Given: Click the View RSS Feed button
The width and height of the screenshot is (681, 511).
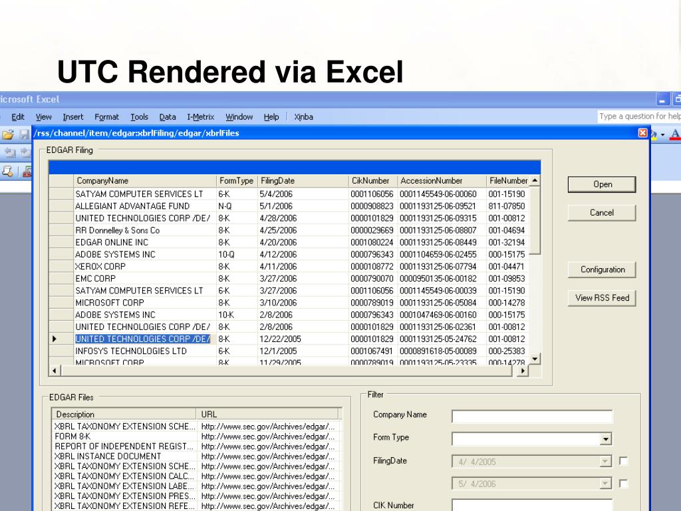Looking at the screenshot, I should coord(602,298).
